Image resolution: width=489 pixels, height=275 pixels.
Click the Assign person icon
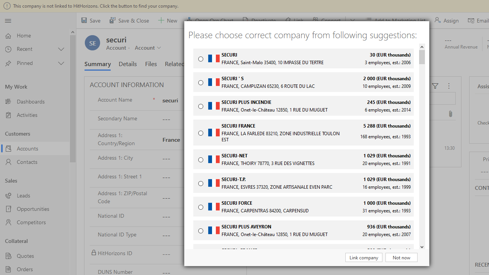[x=437, y=21]
